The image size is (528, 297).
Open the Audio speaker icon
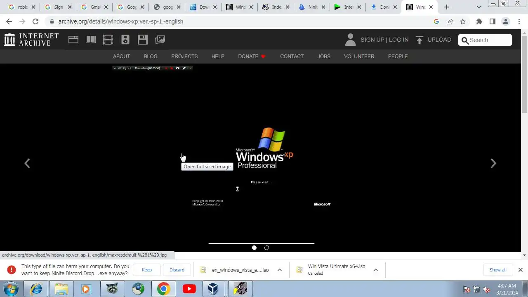click(125, 40)
